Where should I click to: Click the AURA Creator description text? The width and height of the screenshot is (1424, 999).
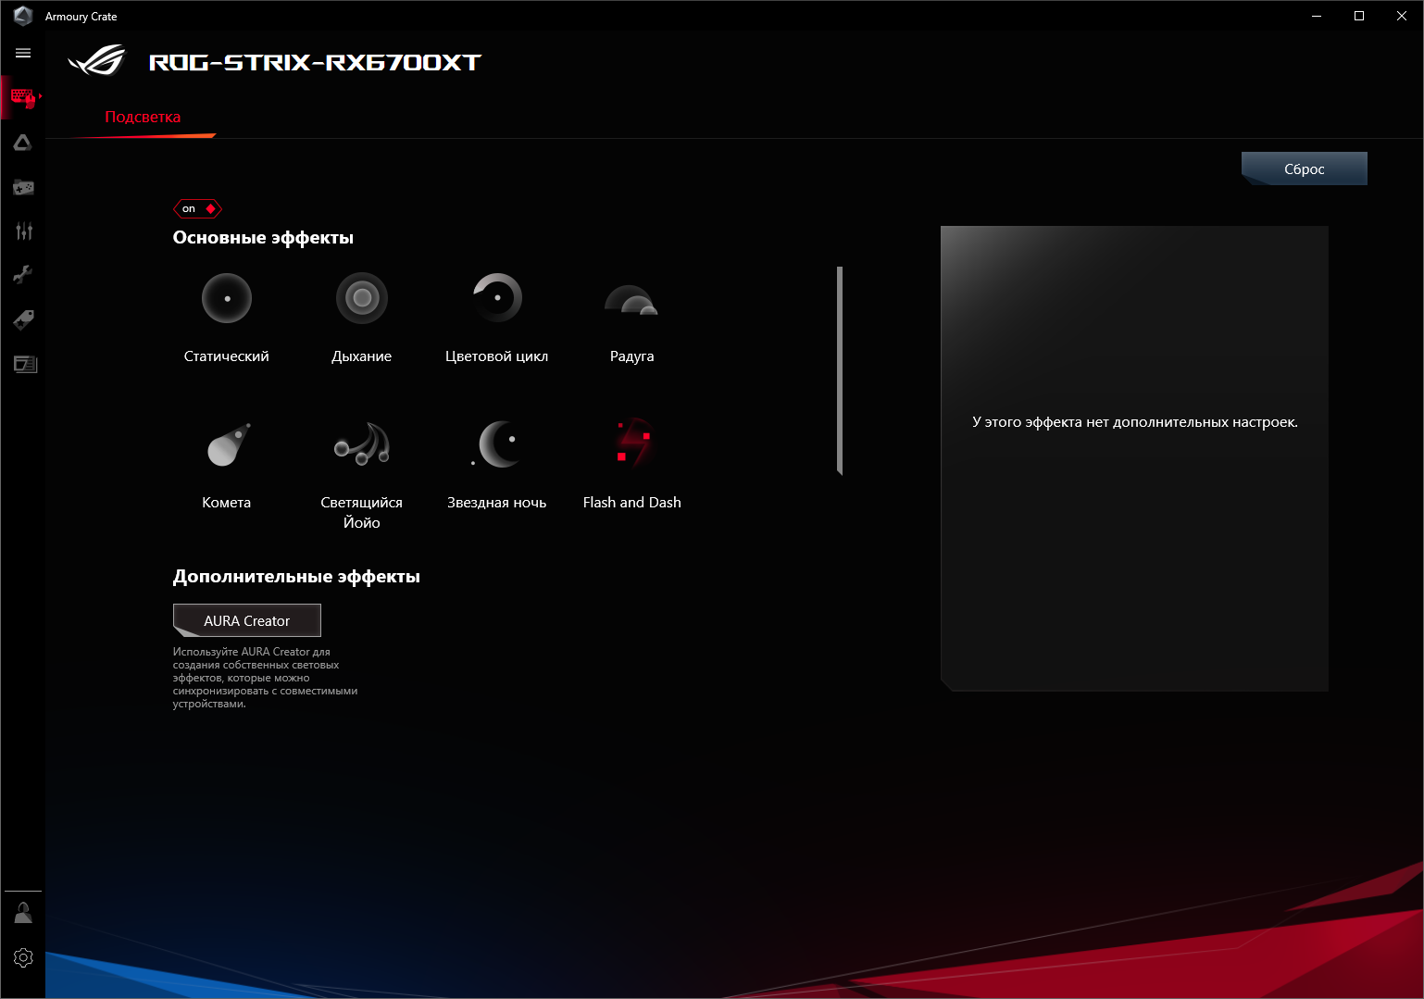[x=265, y=678]
